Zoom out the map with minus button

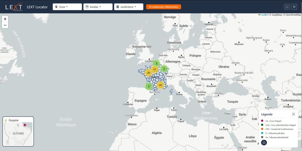point(5,25)
